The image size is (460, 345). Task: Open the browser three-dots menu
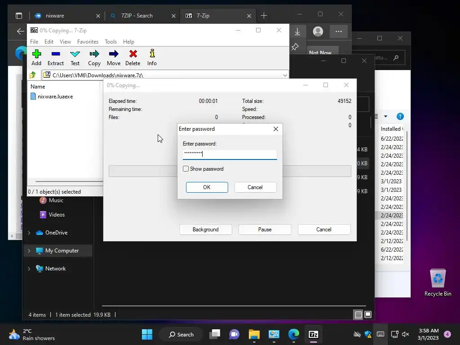339,31
